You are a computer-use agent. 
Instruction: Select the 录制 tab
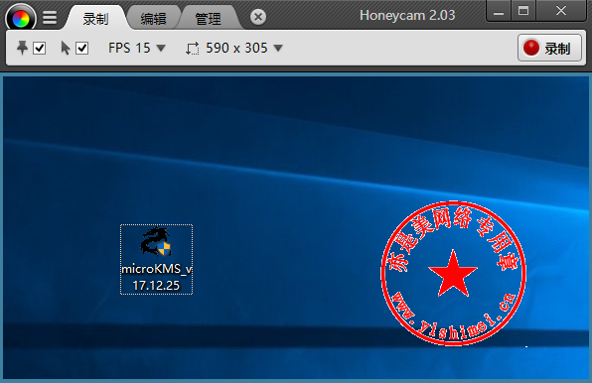96,19
